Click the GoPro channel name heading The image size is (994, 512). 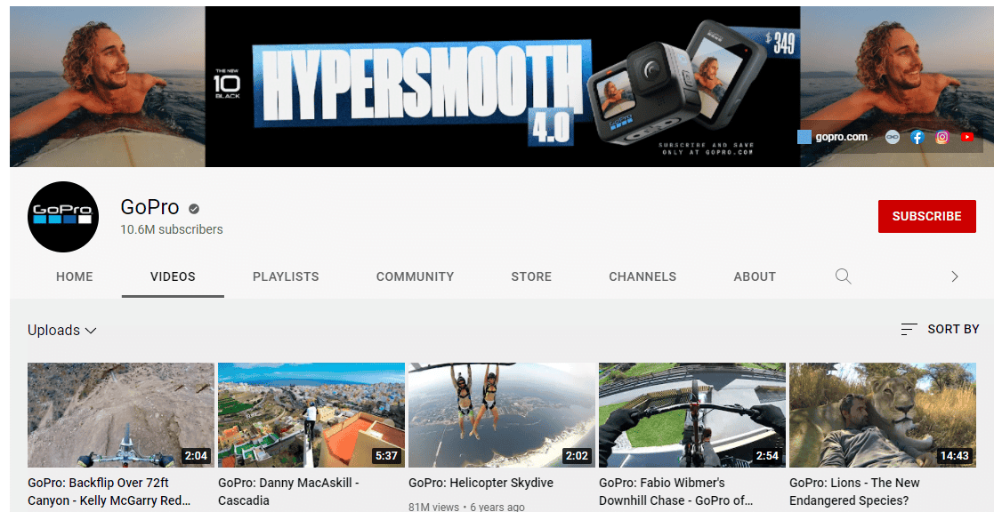[x=150, y=207]
